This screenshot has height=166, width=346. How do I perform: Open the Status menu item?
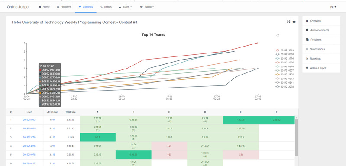pyautogui.click(x=106, y=7)
